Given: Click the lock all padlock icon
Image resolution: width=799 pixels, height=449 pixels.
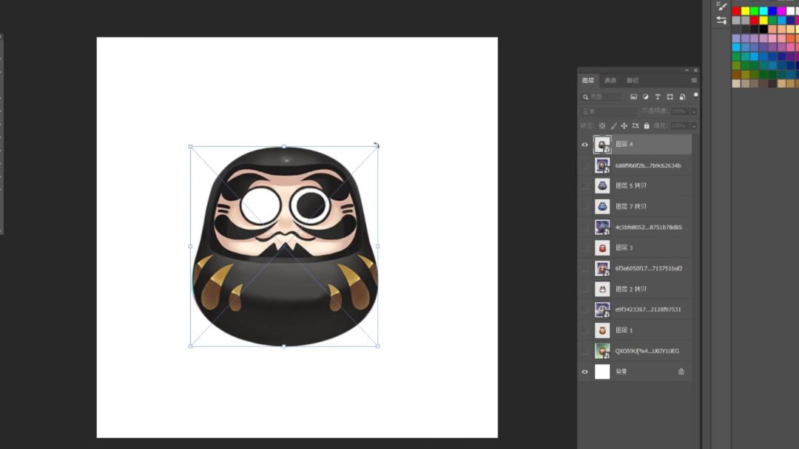Looking at the screenshot, I should coord(647,126).
